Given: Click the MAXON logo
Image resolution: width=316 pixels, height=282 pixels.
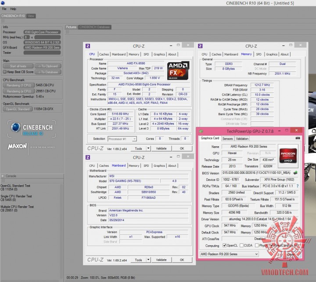Looking at the screenshot, I should coord(17,146).
